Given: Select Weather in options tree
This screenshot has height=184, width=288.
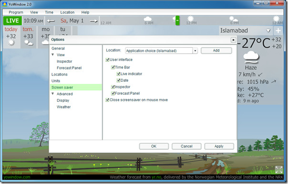Looking at the screenshot, I should pos(63,107).
